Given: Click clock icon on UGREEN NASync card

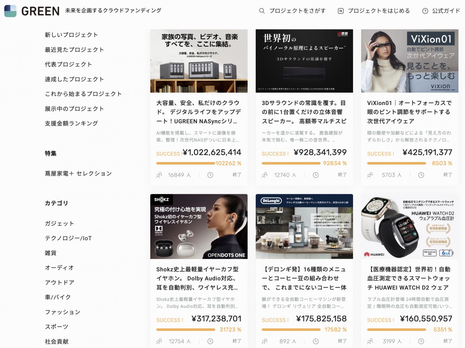Looking at the screenshot, I should 210,175.
